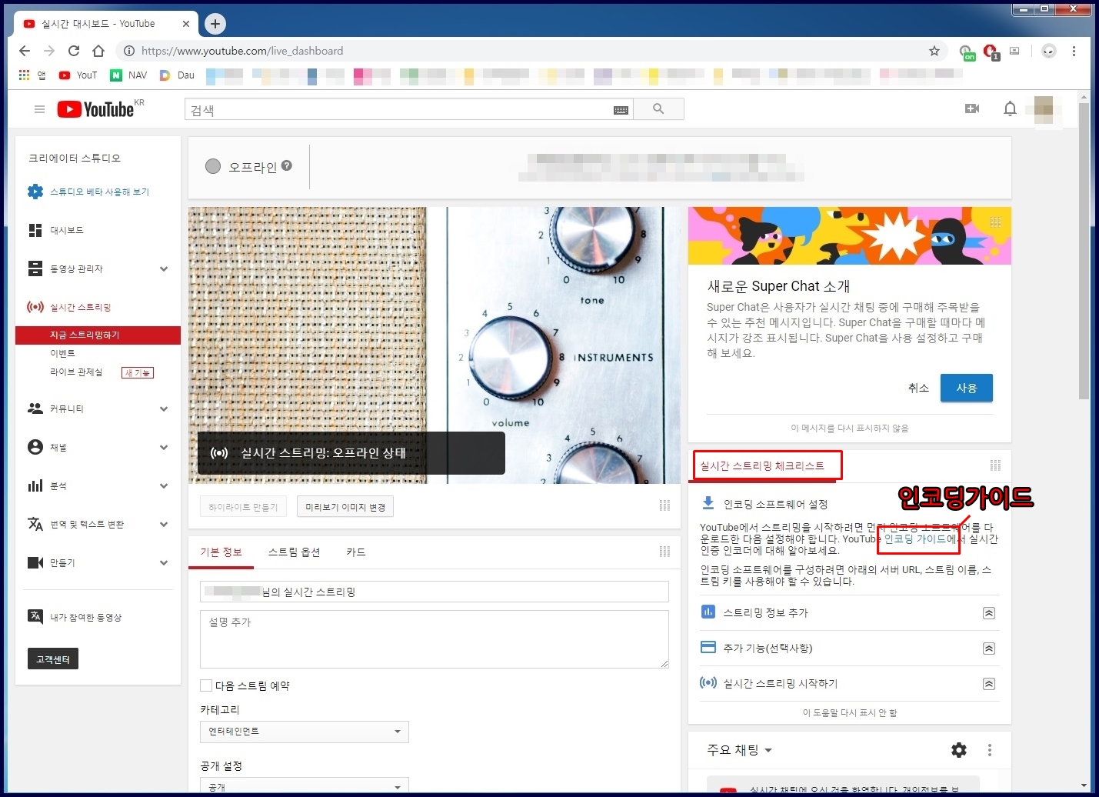Open the 주요 채팅 dropdown
The width and height of the screenshot is (1099, 797).
pyautogui.click(x=739, y=749)
